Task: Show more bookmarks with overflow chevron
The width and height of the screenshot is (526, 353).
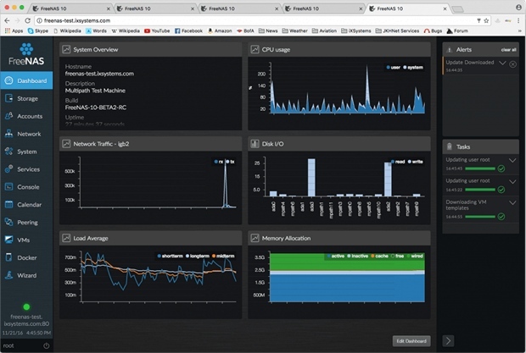Action: pos(519,30)
